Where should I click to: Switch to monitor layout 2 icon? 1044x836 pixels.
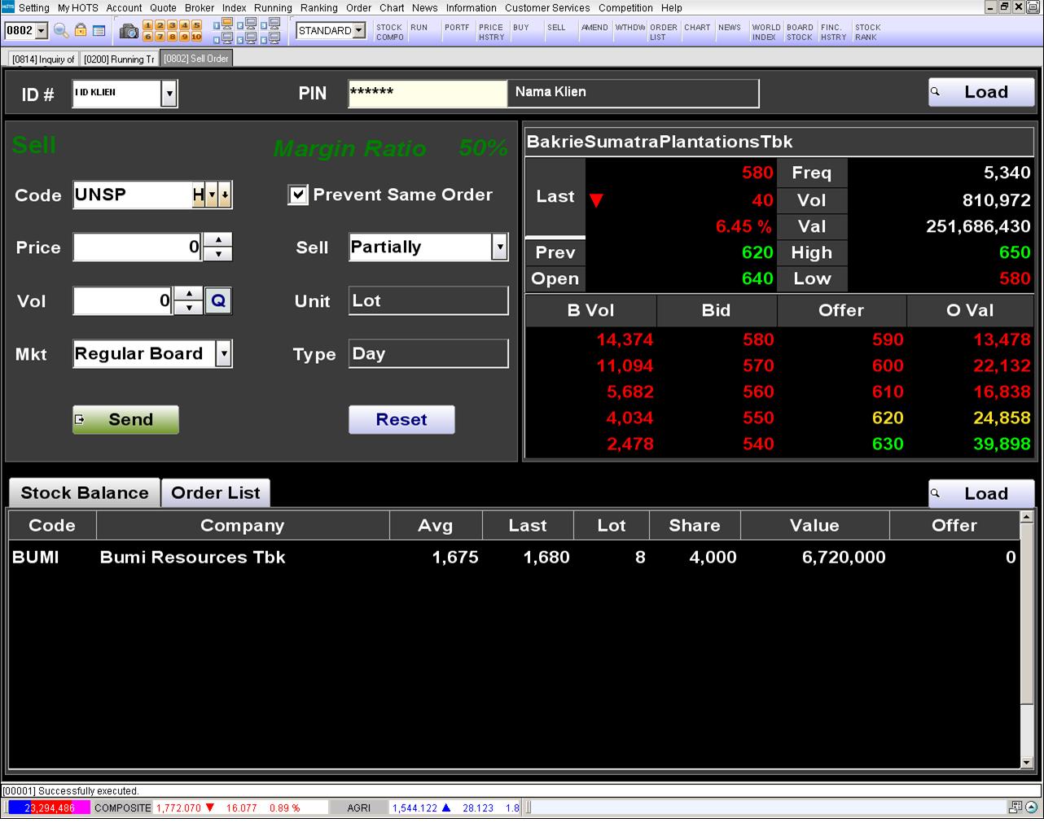247,24
